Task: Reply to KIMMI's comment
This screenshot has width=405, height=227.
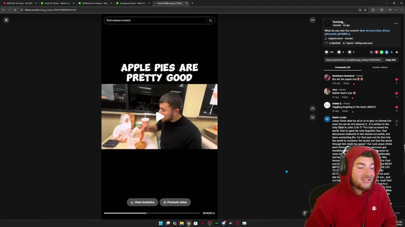Action: [x=345, y=111]
